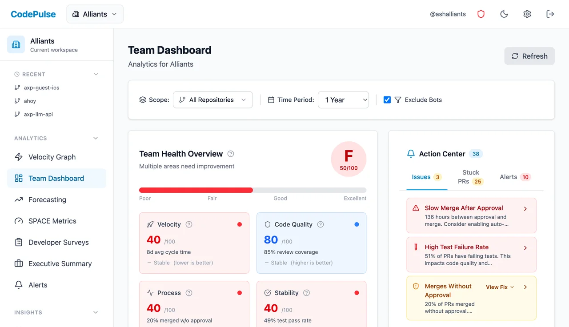Expand Merges Without Approval arrow
569x327 pixels.
point(525,287)
